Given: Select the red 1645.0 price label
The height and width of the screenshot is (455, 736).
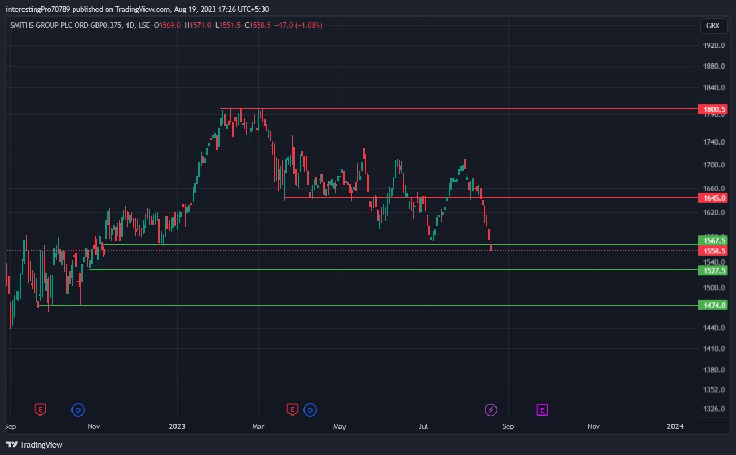Looking at the screenshot, I should tap(714, 198).
